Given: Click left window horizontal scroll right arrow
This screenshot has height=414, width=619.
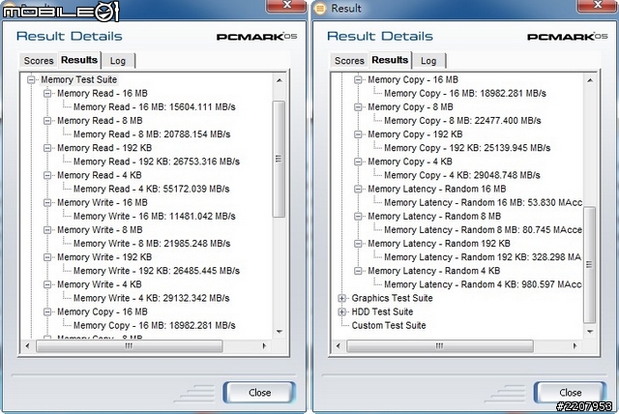Looking at the screenshot, I should coord(264,346).
